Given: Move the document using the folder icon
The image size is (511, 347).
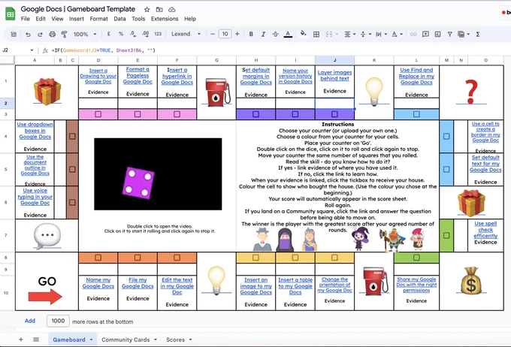Looking at the screenshot, I should click(x=159, y=10).
